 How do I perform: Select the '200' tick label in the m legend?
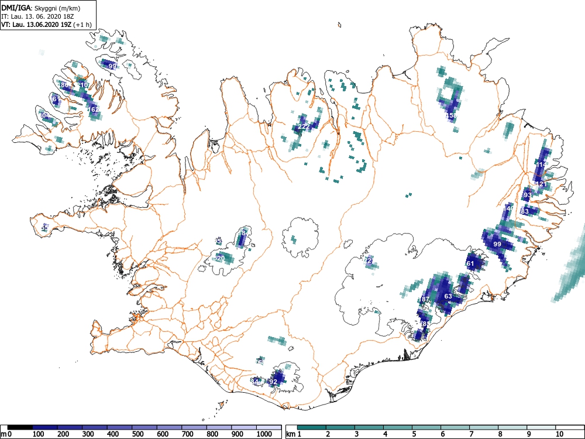coord(63,434)
